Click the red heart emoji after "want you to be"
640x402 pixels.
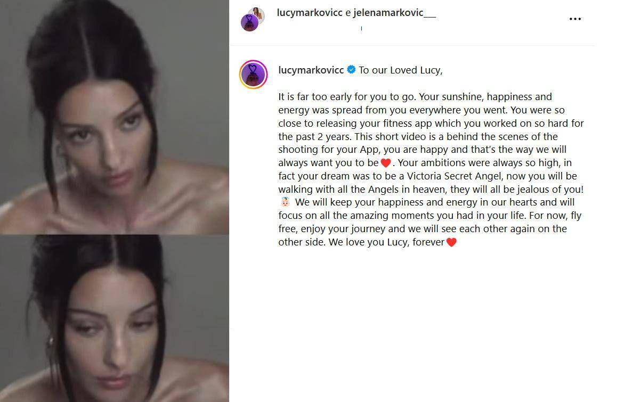tap(386, 163)
